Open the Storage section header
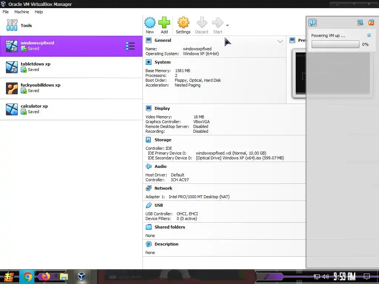Screen dimensions: 379x284 tap(163, 140)
